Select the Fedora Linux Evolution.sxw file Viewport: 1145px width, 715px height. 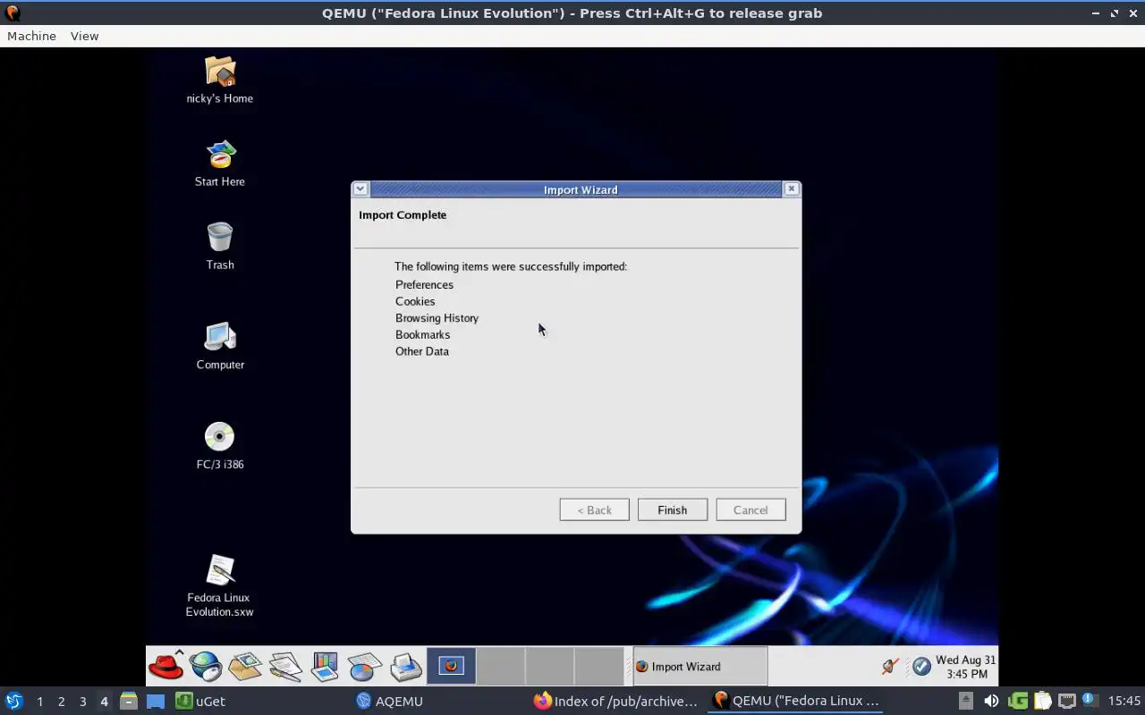(x=220, y=586)
